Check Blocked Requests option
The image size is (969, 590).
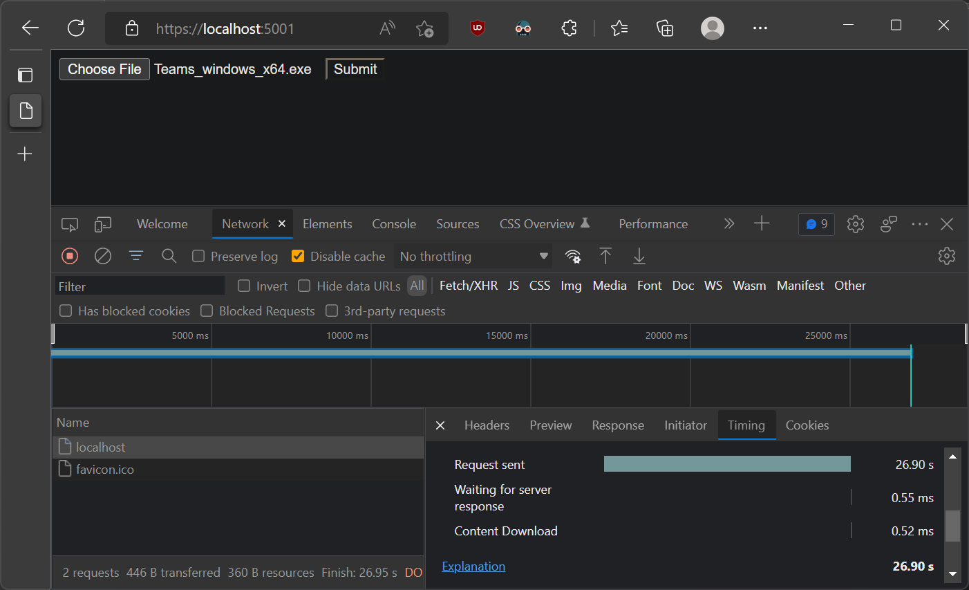pyautogui.click(x=207, y=311)
